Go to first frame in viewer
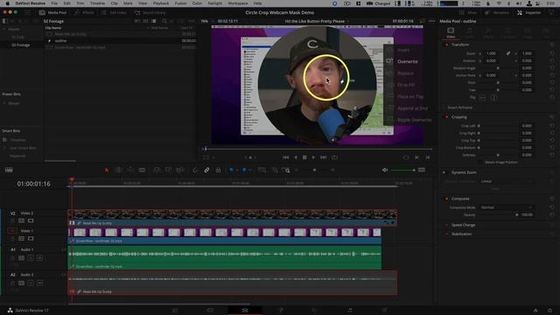 point(285,157)
